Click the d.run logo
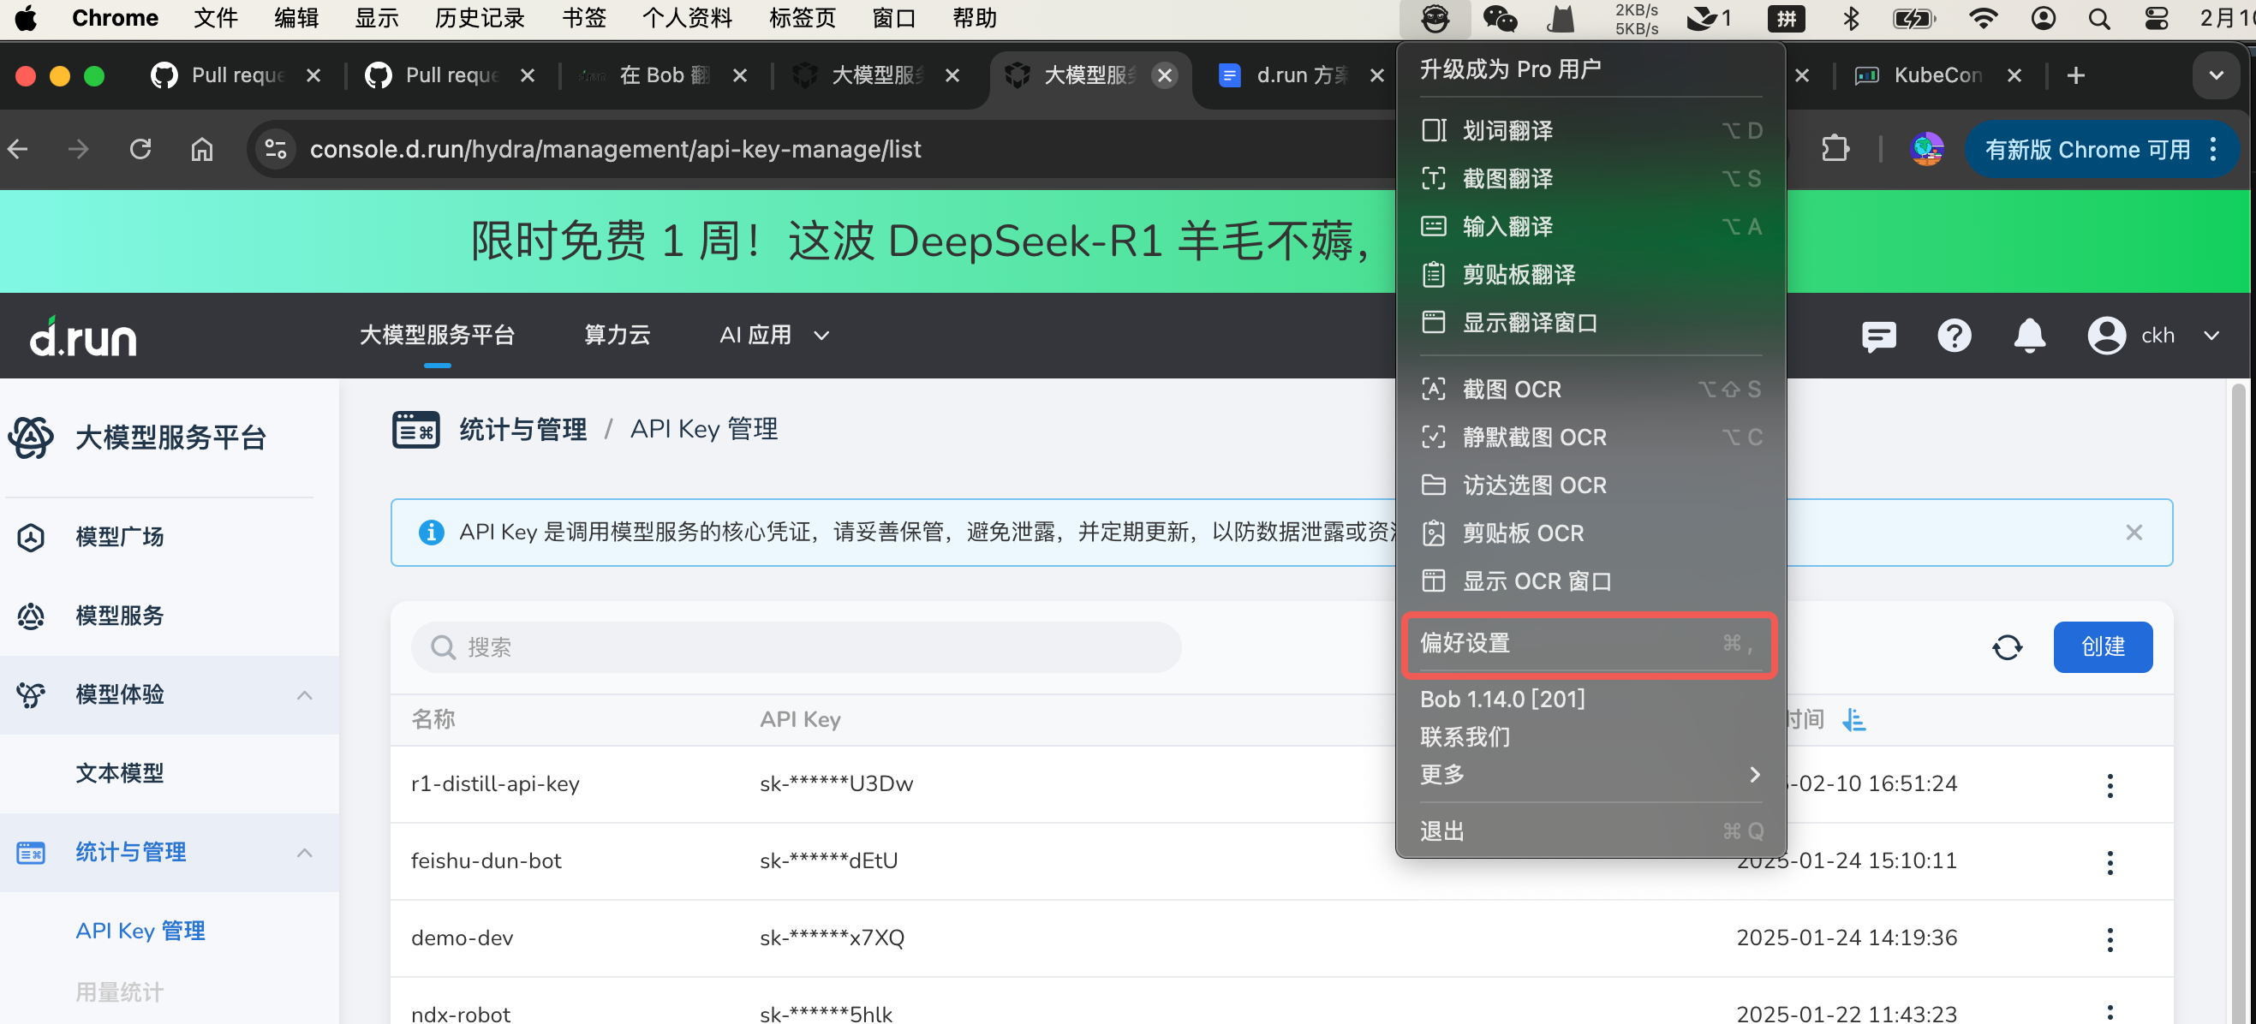 (x=82, y=336)
